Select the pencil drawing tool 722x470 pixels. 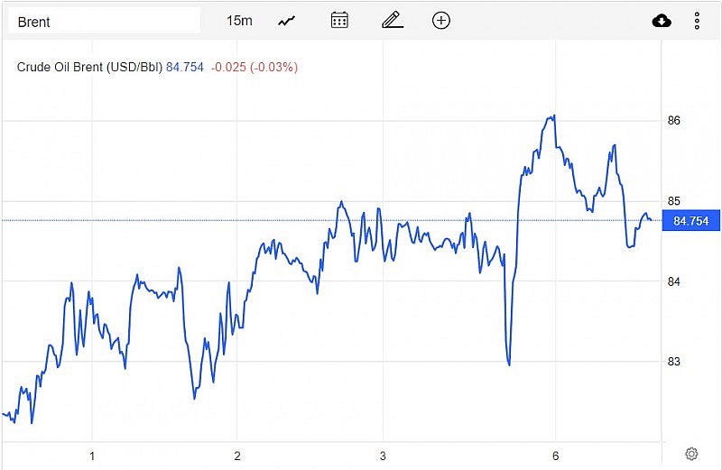[392, 21]
